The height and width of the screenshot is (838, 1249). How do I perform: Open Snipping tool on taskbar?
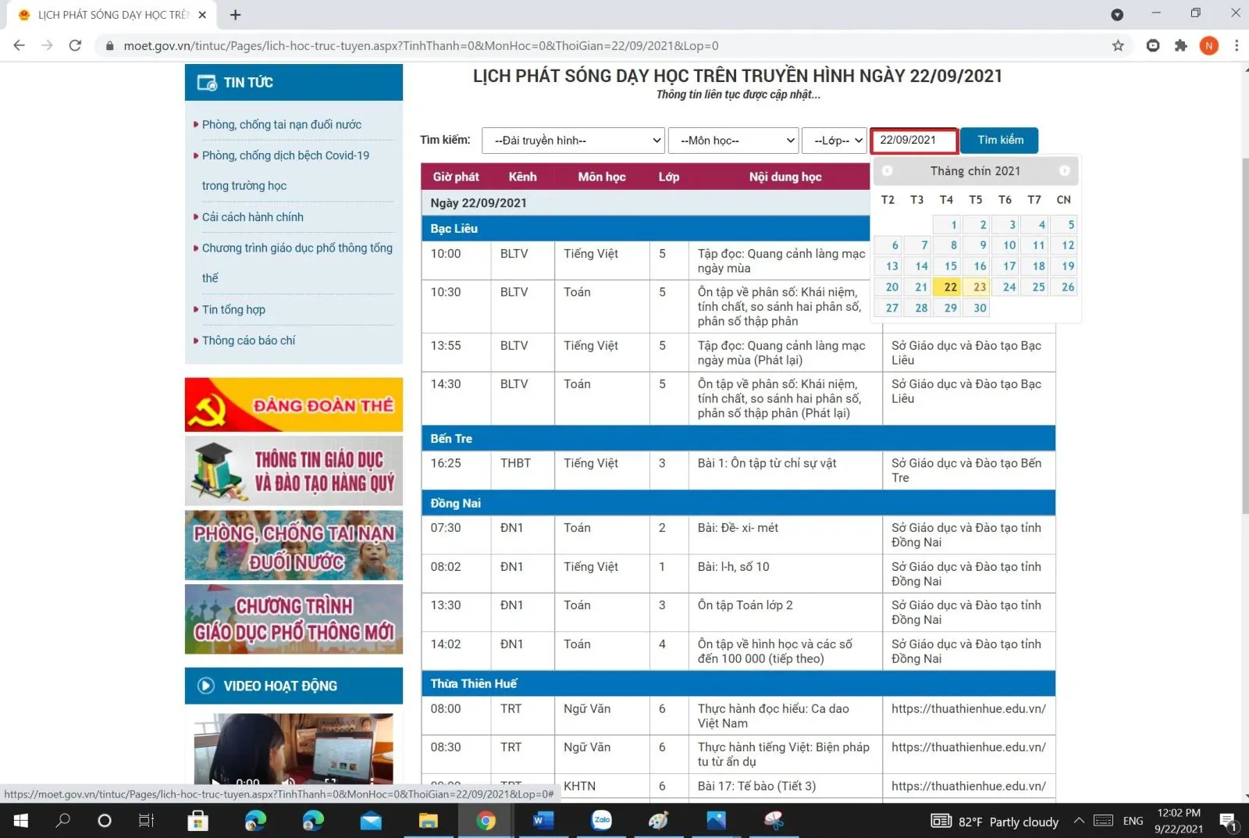click(774, 821)
